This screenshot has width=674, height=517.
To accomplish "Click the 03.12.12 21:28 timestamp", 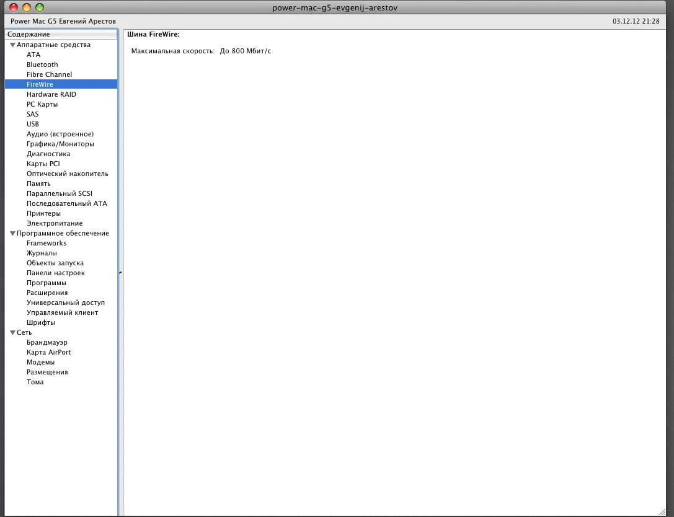I will (x=636, y=21).
